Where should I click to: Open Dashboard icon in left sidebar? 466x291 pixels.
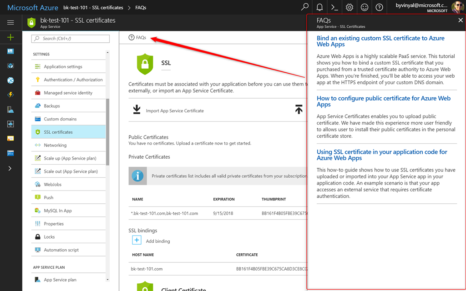[10, 51]
